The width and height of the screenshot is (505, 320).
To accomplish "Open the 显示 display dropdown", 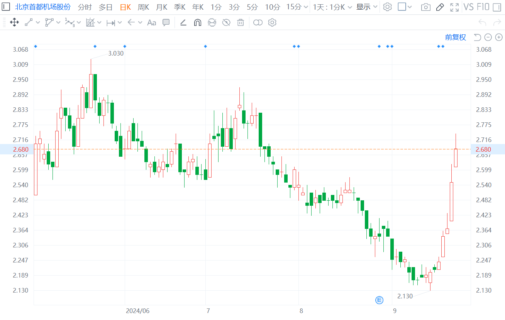I will (366, 7).
